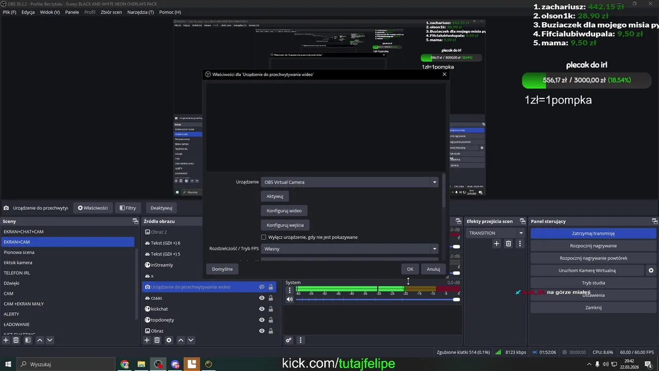Undock the Sceny panel

pos(135,222)
